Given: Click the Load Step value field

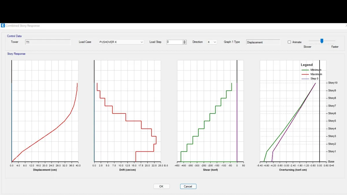Looking at the screenshot, I should click(x=175, y=42).
